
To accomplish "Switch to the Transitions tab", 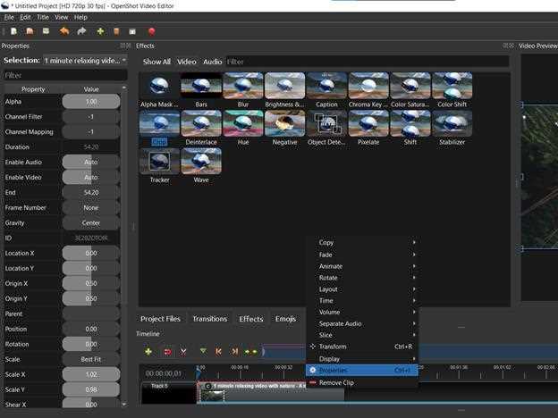I will (209, 319).
